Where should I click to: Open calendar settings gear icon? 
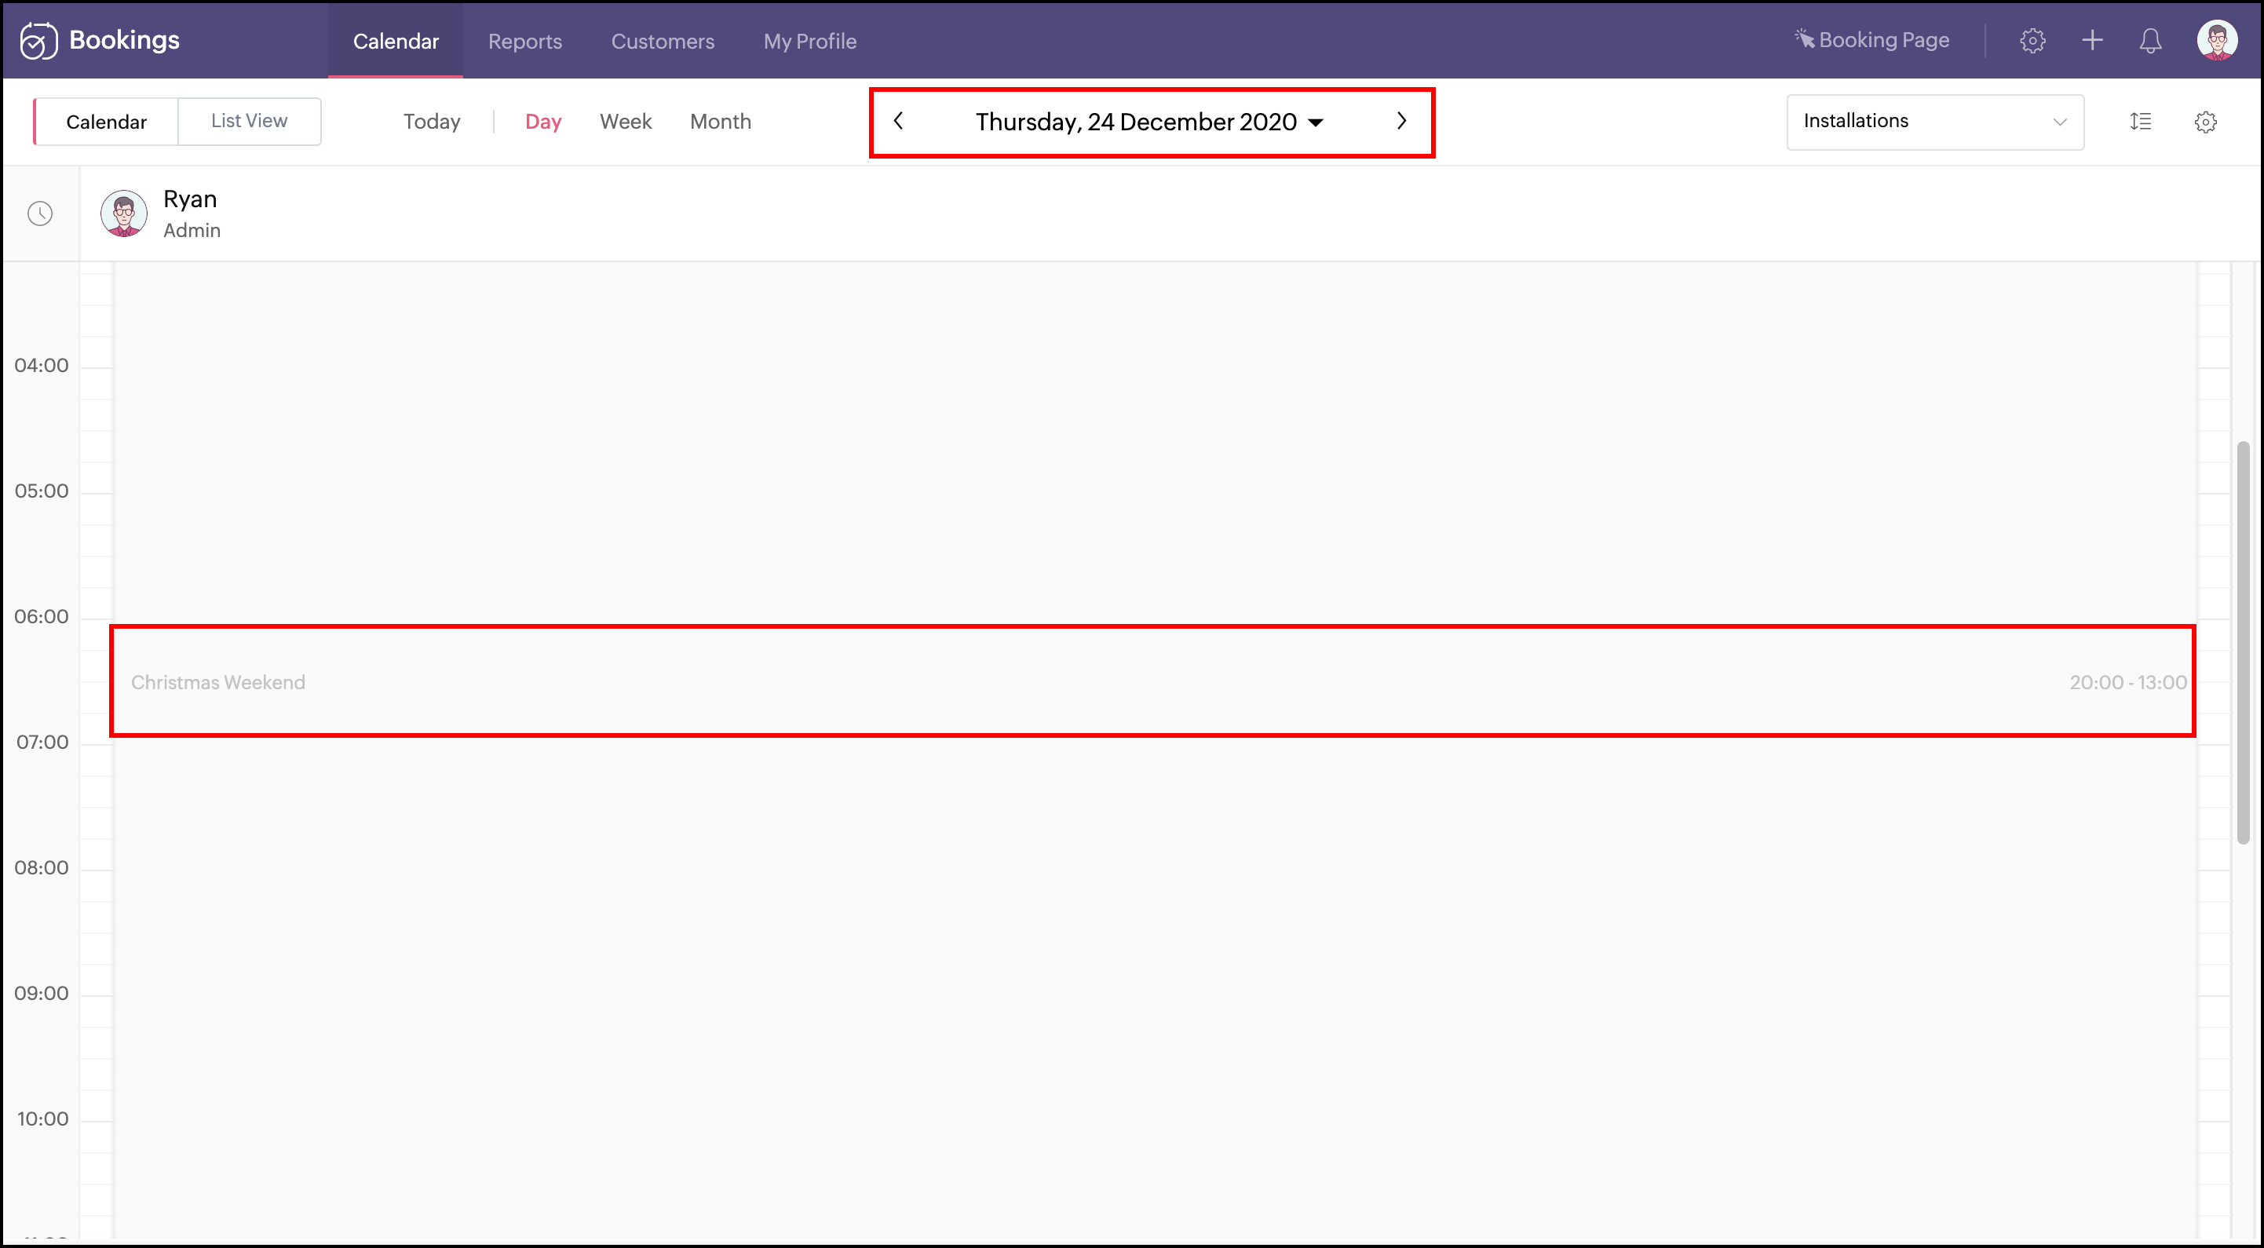(2205, 122)
